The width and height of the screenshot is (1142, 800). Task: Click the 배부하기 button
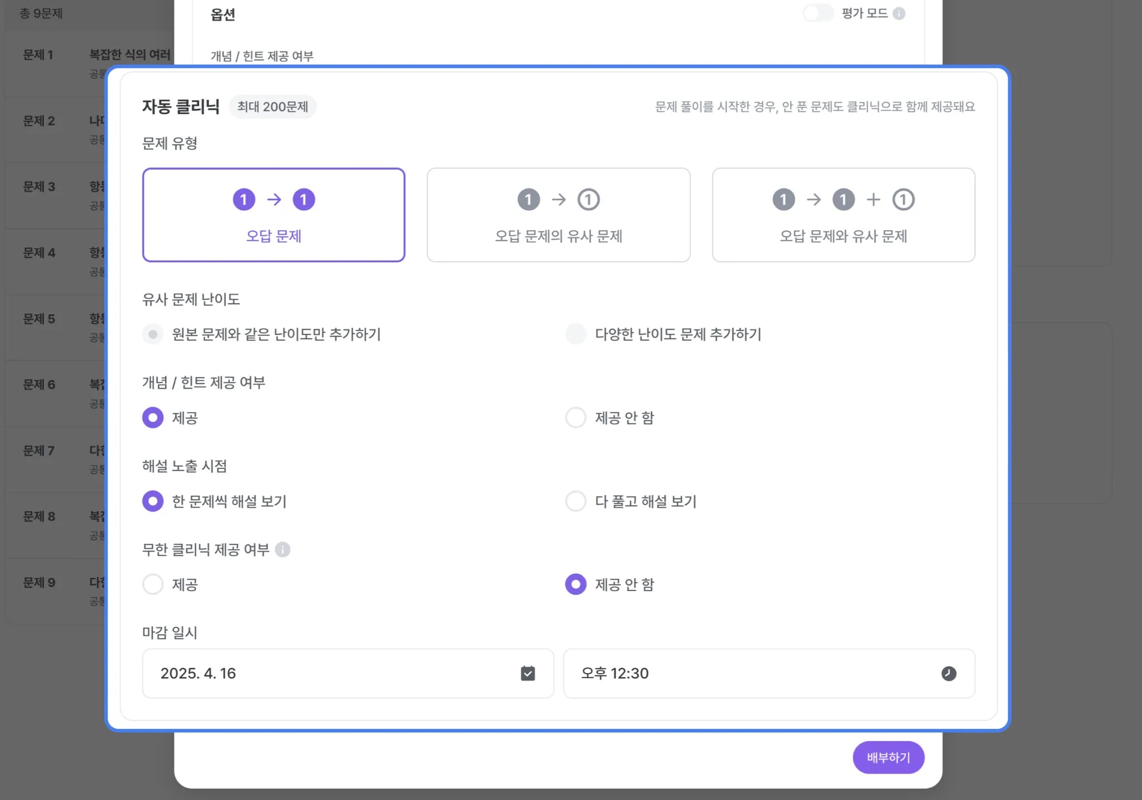tap(888, 757)
